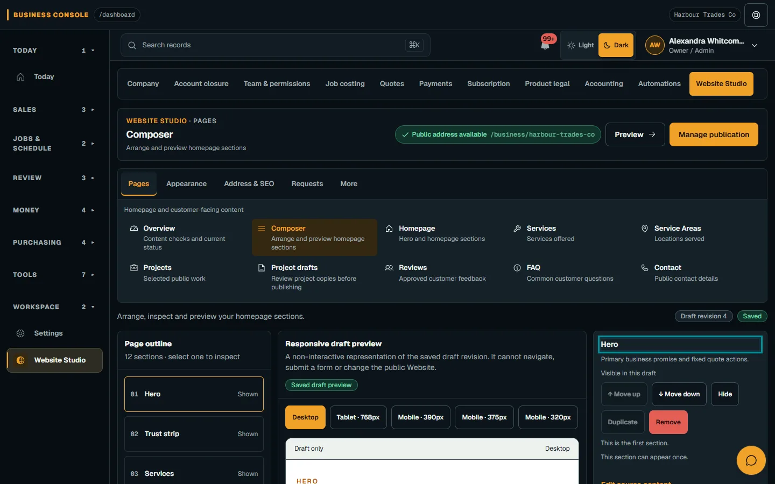
Task: Click the Settings gear icon in the sidebar
Action: (x=20, y=333)
